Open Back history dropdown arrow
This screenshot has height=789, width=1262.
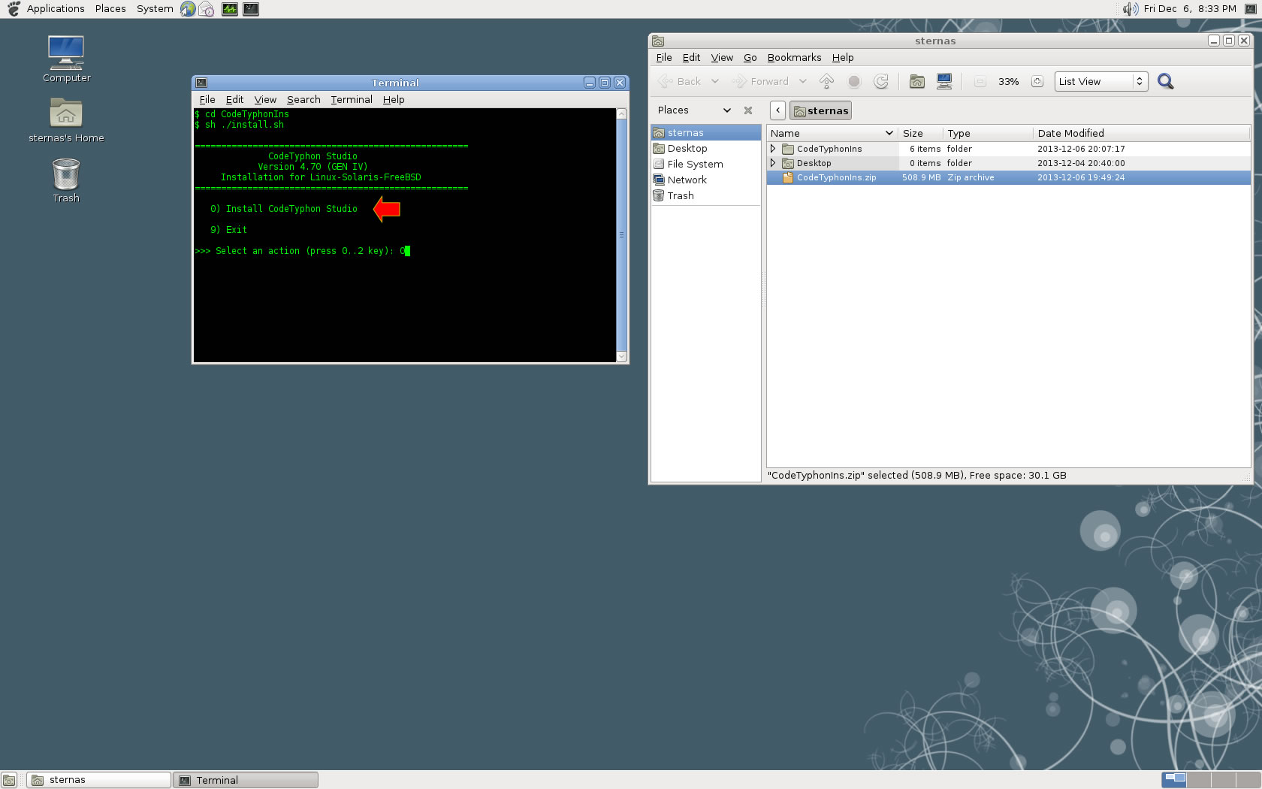tap(715, 81)
